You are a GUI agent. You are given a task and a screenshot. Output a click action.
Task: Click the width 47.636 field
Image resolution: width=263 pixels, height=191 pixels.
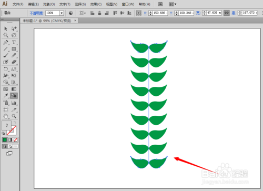214,13
